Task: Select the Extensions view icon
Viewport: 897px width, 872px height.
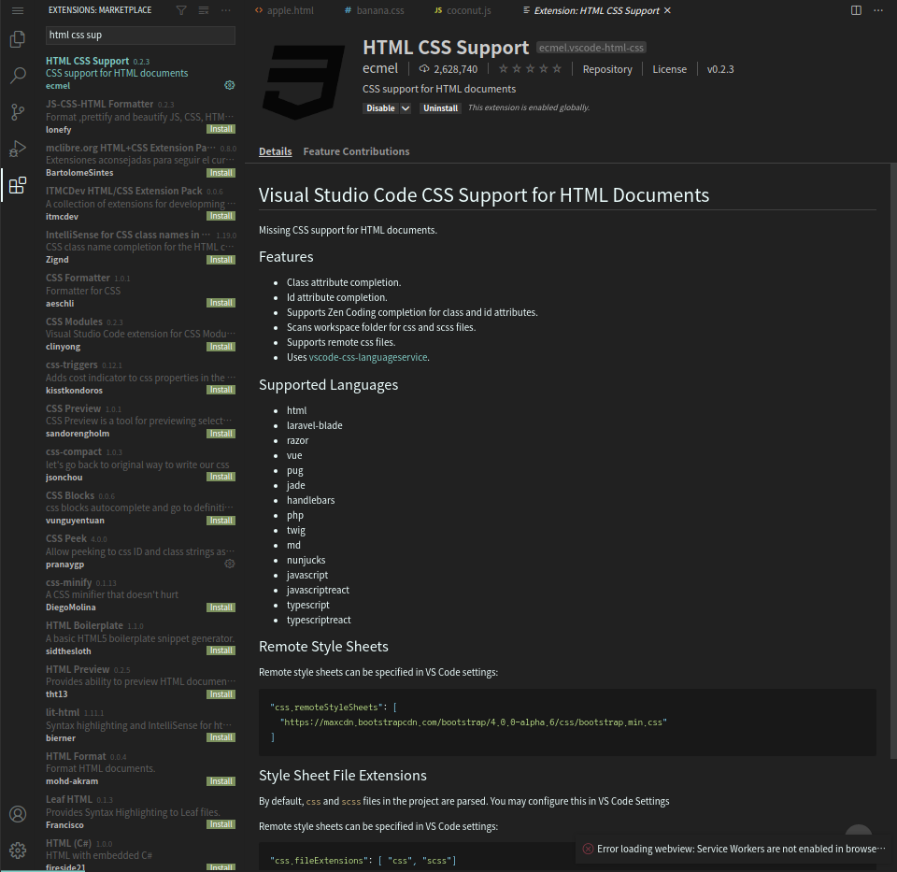Action: (x=18, y=185)
